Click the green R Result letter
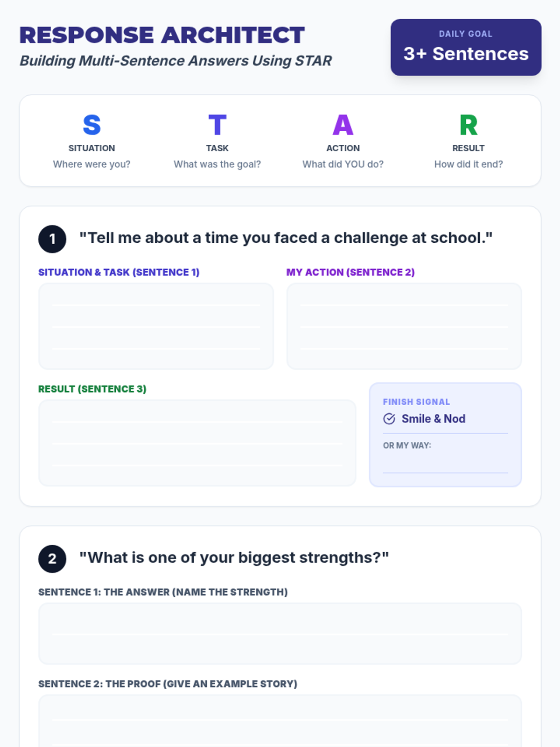560x747 pixels. tap(468, 125)
